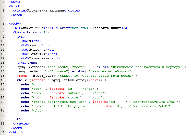Click the 'edit.php?id=' string

[x=59, y=102]
